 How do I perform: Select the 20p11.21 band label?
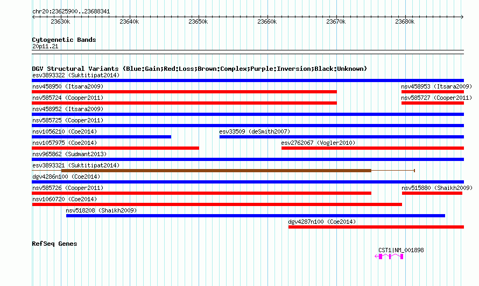pyautogui.click(x=45, y=46)
